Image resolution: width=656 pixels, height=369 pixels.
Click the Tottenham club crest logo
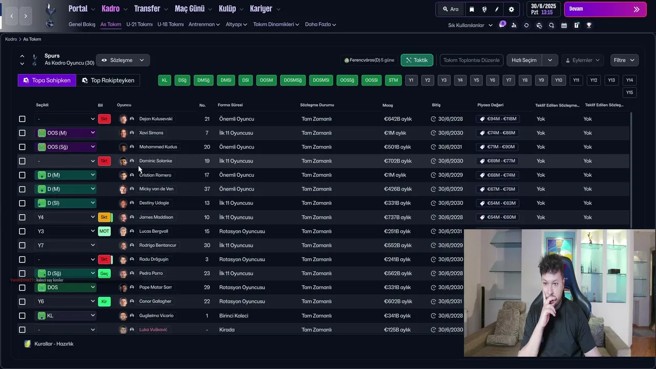coord(50,15)
